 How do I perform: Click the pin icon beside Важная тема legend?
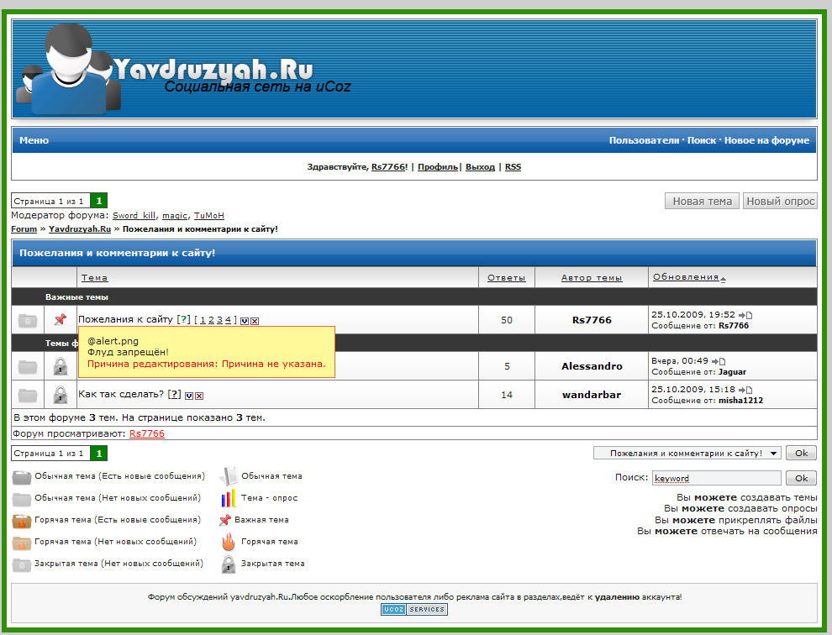pyautogui.click(x=225, y=521)
